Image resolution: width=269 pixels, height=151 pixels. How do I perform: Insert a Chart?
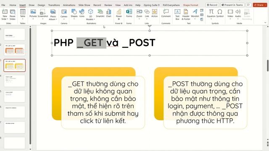coord(108,13)
